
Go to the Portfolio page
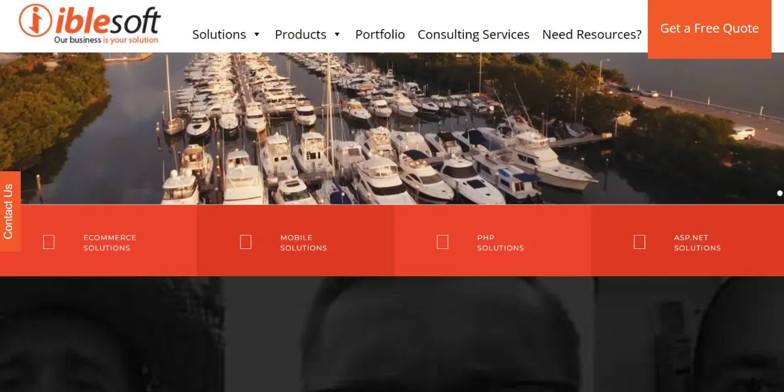pyautogui.click(x=380, y=35)
